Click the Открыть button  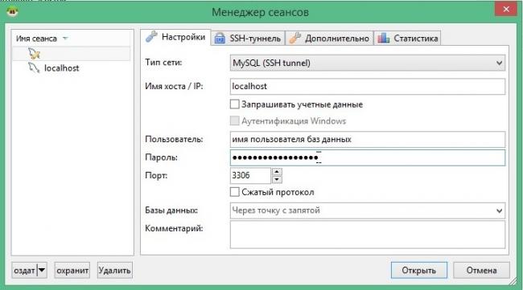pos(418,270)
